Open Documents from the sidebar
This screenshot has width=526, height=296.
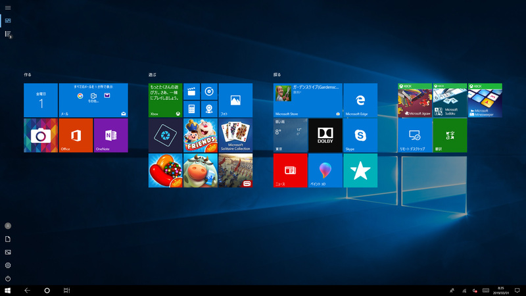click(x=8, y=239)
